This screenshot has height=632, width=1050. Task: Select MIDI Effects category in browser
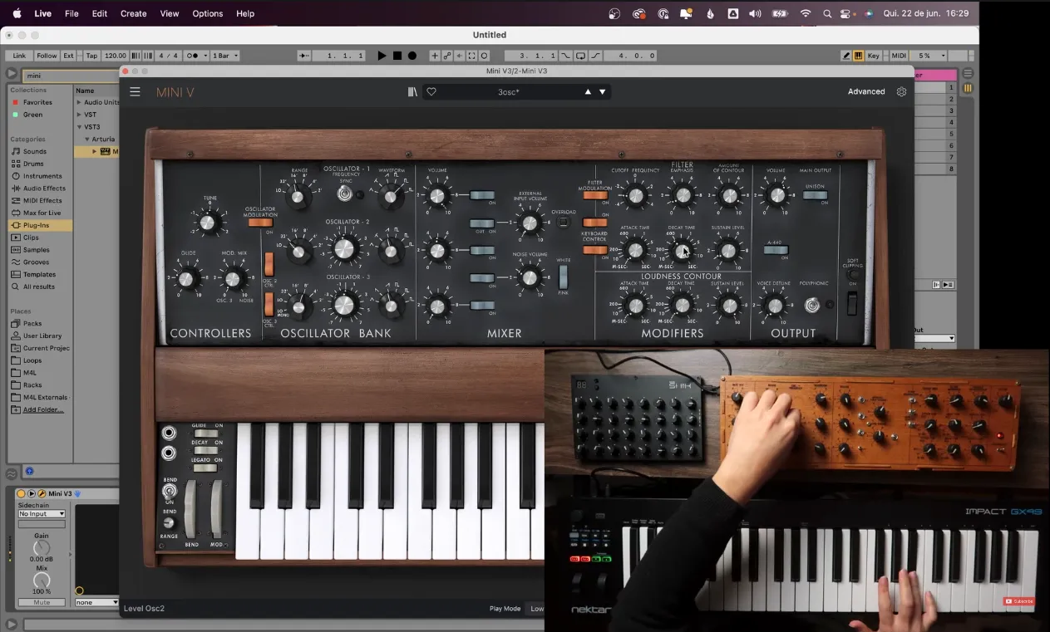coord(42,200)
